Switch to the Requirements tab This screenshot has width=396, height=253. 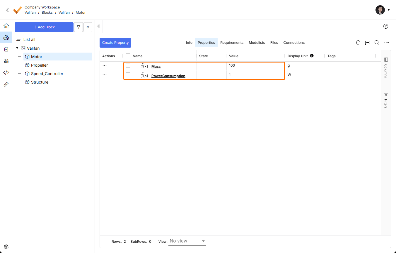click(x=232, y=43)
